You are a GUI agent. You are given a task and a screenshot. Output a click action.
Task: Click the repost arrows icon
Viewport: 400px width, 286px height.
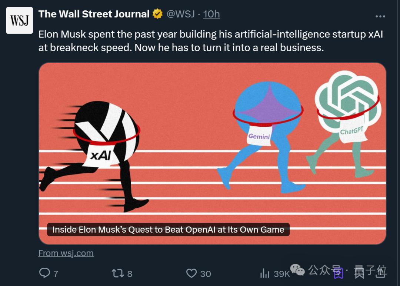(117, 273)
